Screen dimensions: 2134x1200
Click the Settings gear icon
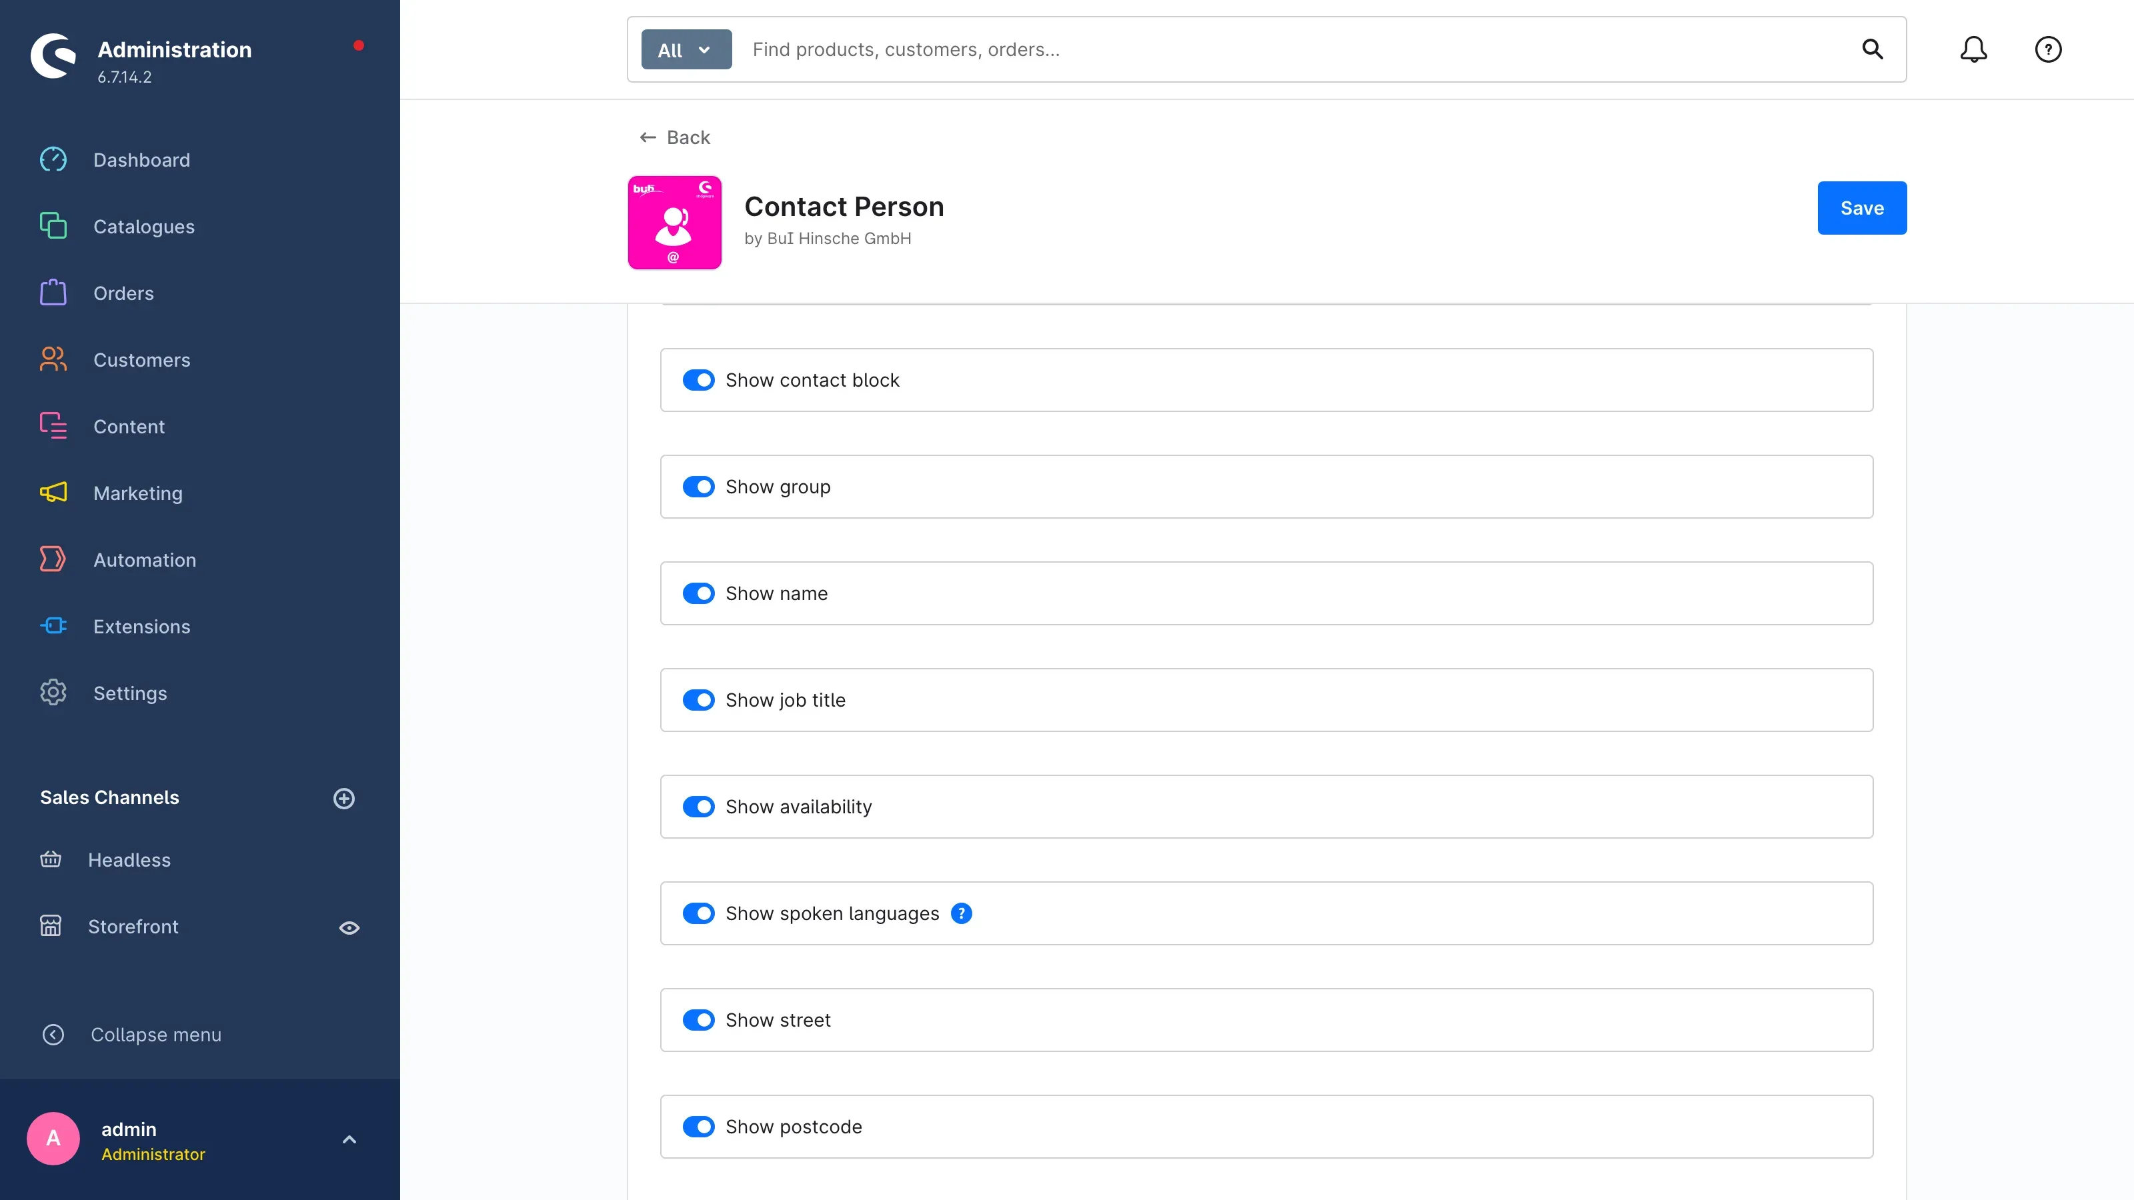[53, 693]
